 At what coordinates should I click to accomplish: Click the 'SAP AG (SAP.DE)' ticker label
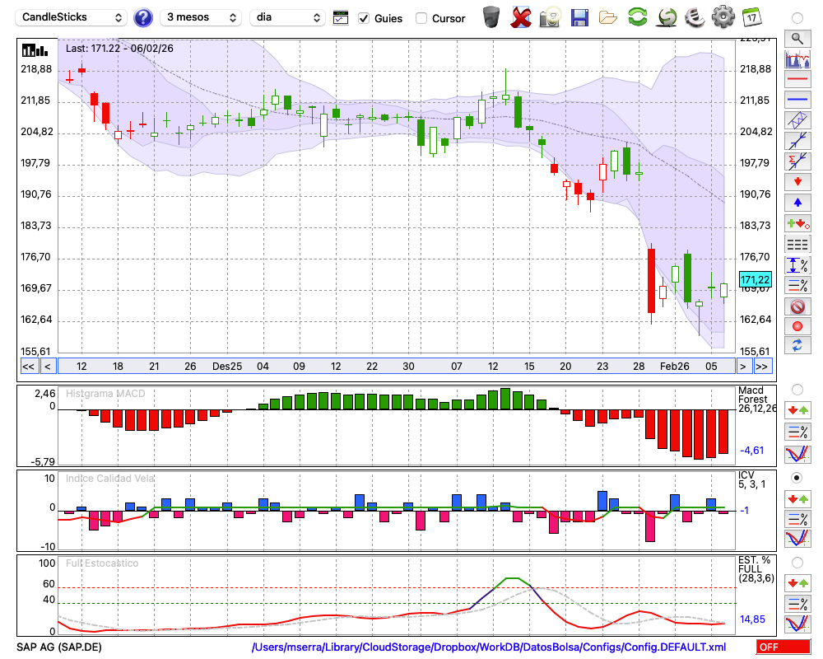[x=59, y=647]
